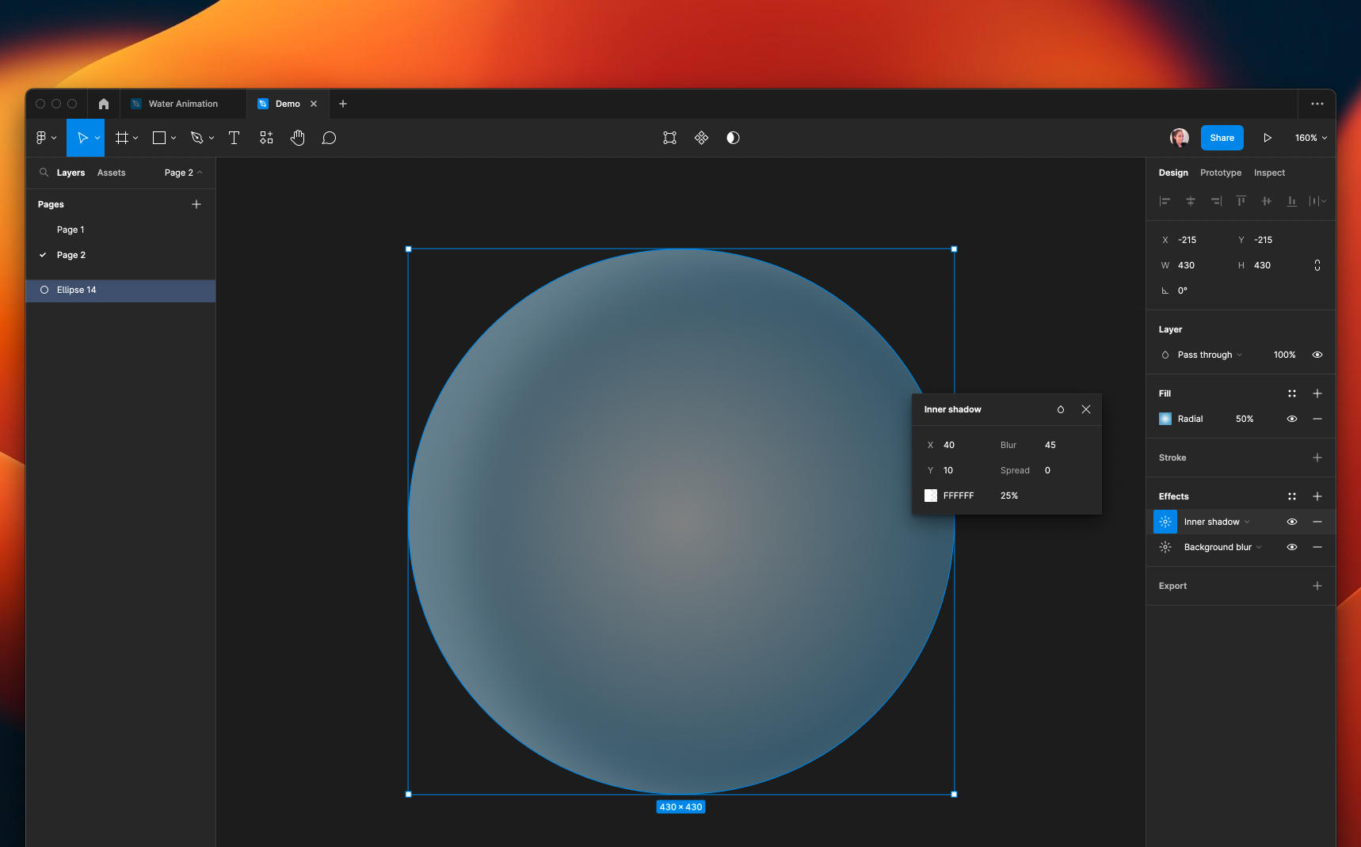1361x847 pixels.
Task: Select Page 1 in Pages list
Action: tap(71, 230)
